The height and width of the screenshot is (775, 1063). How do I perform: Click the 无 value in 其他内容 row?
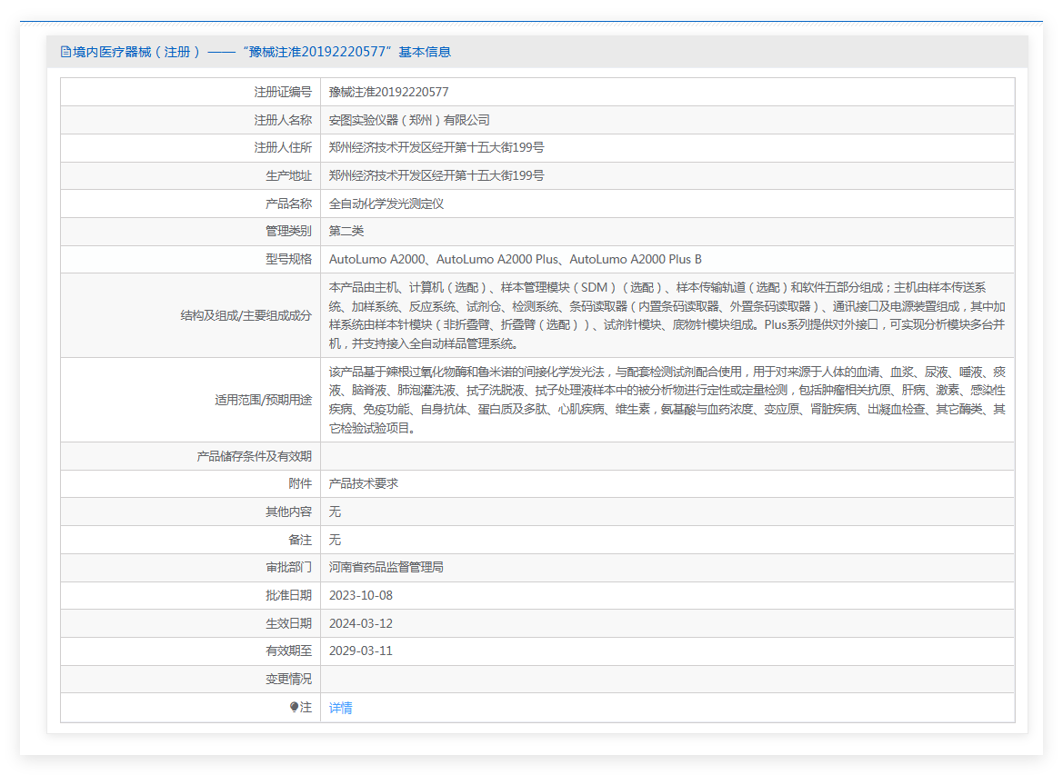[335, 512]
